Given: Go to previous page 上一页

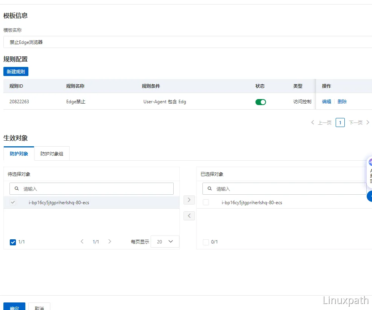Looking at the screenshot, I should pyautogui.click(x=321, y=122).
